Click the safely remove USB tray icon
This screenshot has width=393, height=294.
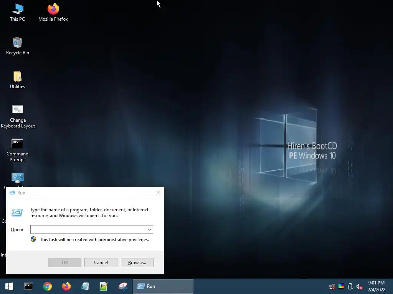coord(350,286)
